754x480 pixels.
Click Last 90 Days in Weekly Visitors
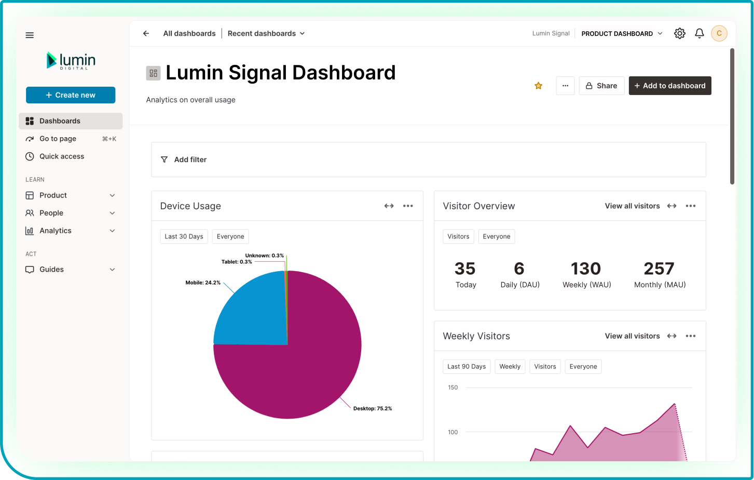467,366
